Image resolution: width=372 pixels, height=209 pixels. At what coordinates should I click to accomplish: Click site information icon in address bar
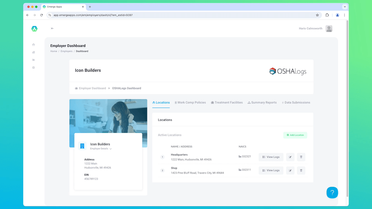pyautogui.click(x=50, y=15)
